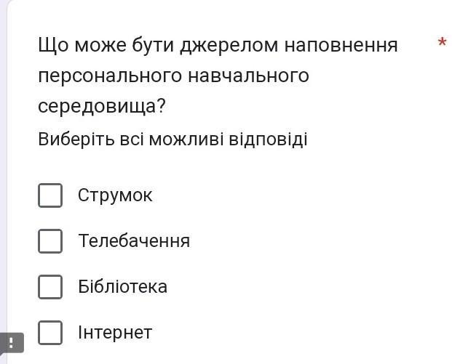The width and height of the screenshot is (452, 364).
Task: Enable the Бібліотека checkbox
Action: [50, 287]
